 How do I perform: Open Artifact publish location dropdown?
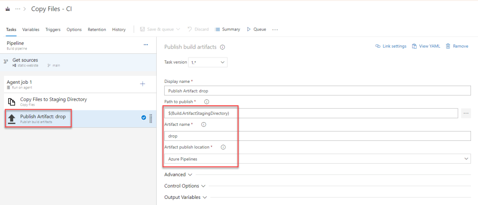click(318, 159)
